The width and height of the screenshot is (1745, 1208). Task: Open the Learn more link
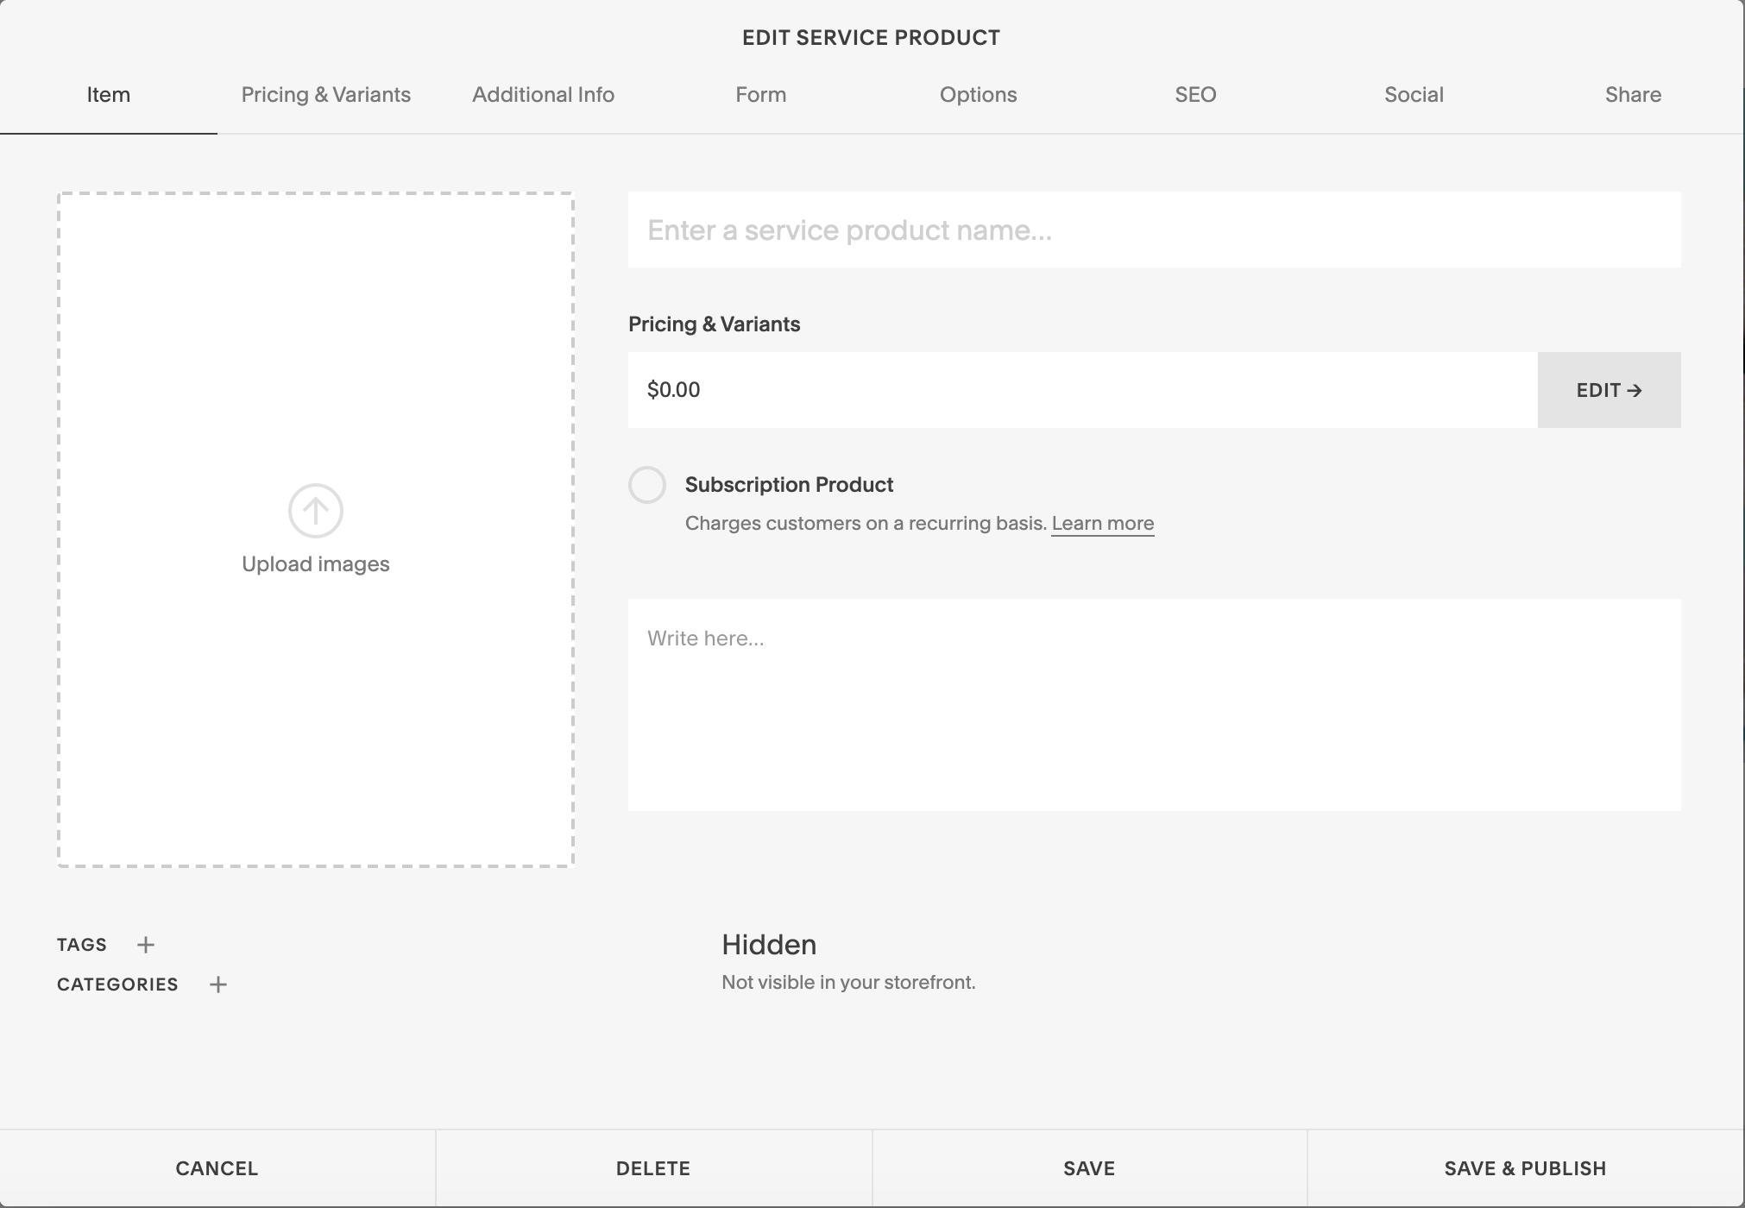(x=1103, y=524)
